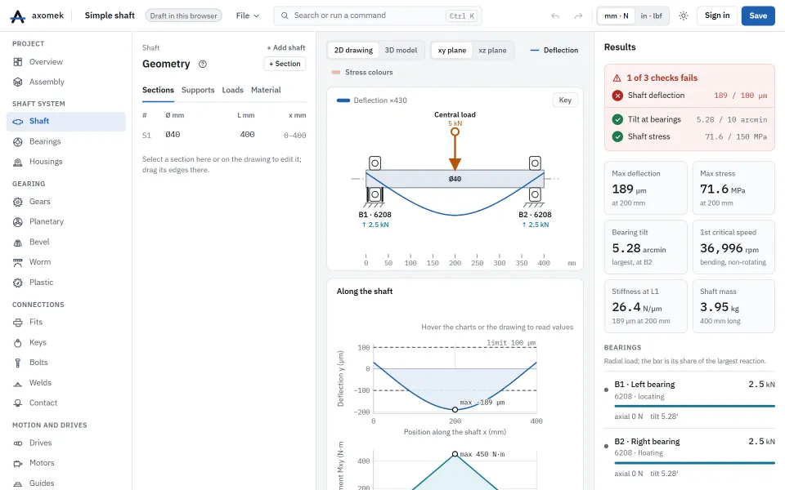
Task: Select the Central load arrow on drawing
Action: [455, 150]
